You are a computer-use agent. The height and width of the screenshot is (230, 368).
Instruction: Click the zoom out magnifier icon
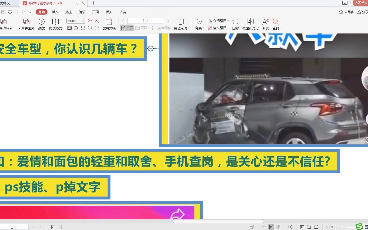coord(90,21)
